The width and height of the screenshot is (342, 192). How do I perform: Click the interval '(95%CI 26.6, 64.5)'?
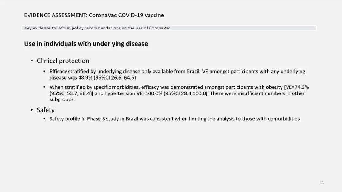115,78
